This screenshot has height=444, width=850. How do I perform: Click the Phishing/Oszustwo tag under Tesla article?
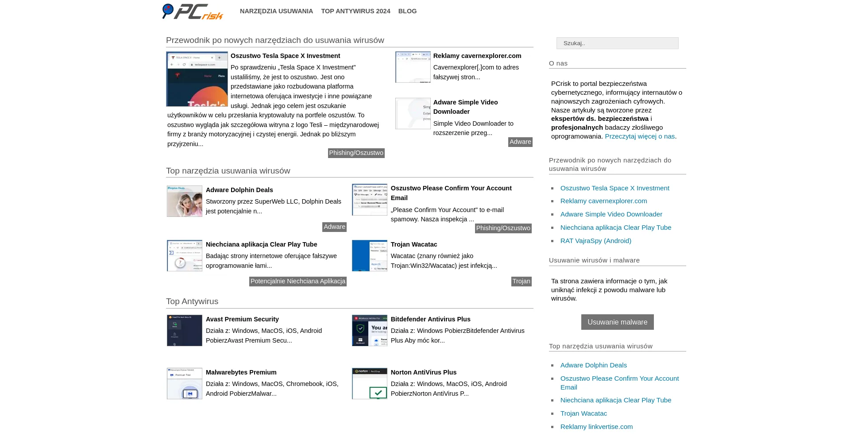356,153
